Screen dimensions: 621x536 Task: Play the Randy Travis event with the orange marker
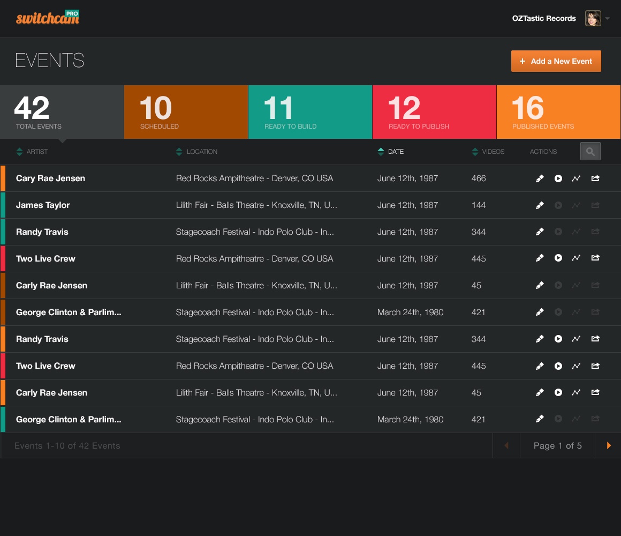pyautogui.click(x=558, y=339)
